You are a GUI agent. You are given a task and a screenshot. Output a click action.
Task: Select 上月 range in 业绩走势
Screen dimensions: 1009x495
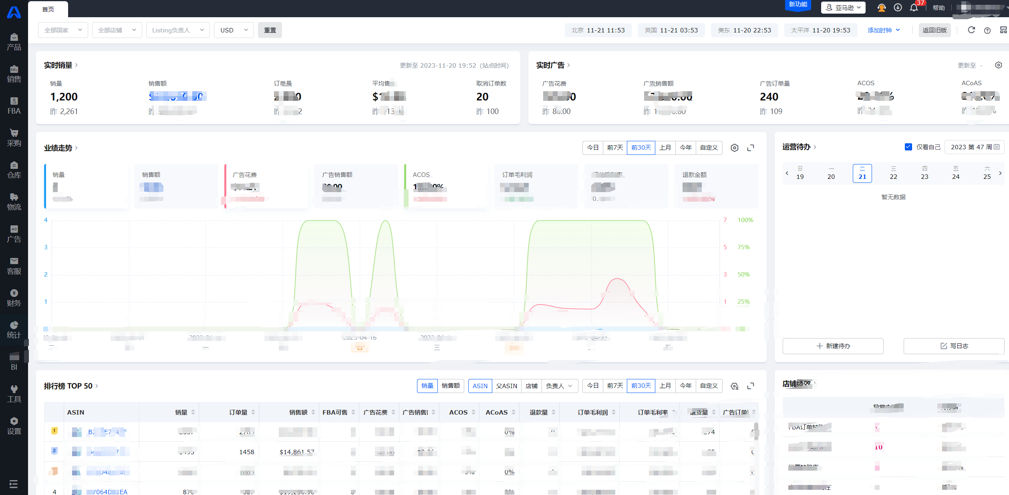pyautogui.click(x=665, y=148)
